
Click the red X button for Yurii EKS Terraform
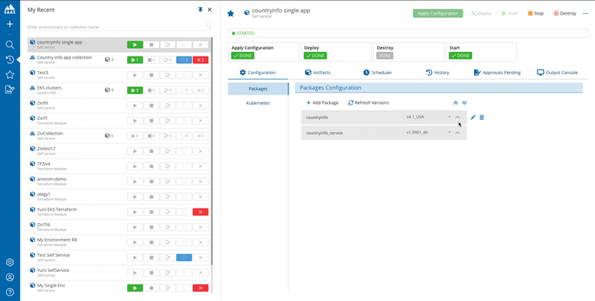(200, 212)
